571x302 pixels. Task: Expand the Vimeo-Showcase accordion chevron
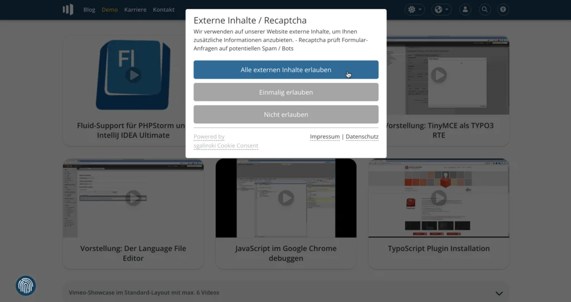pyautogui.click(x=499, y=293)
